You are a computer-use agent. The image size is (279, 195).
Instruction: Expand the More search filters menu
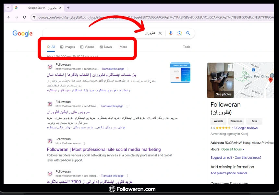click(122, 47)
